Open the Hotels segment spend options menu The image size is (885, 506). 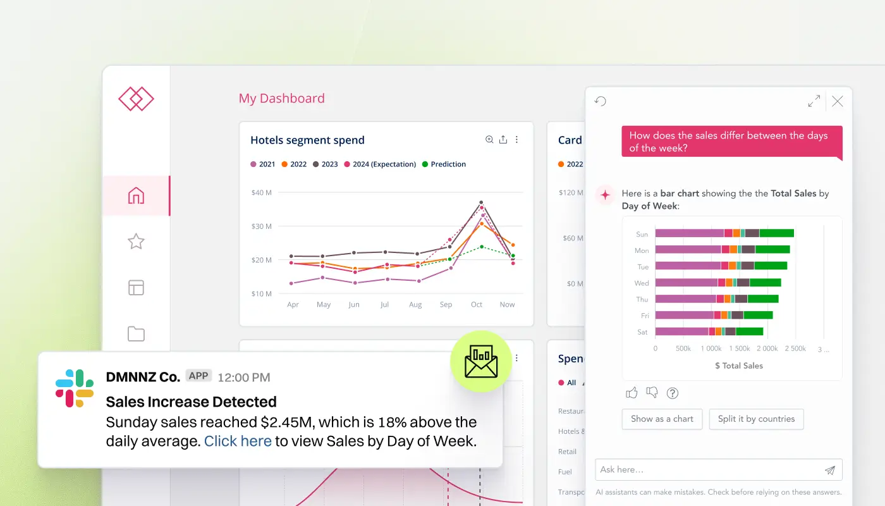(x=516, y=139)
